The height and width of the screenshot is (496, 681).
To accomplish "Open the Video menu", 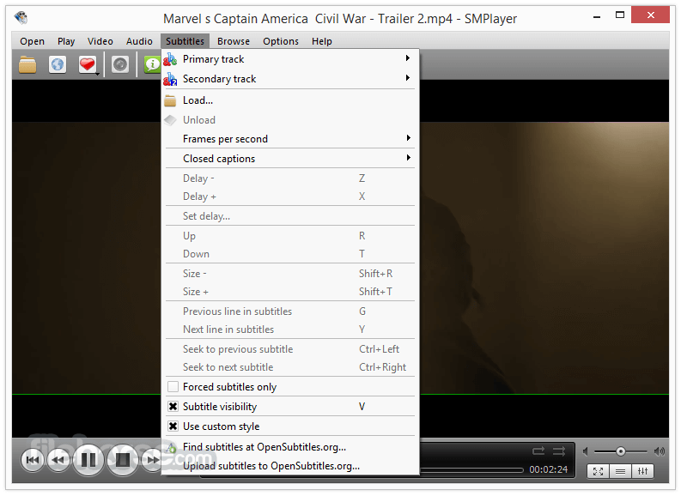I will [100, 41].
